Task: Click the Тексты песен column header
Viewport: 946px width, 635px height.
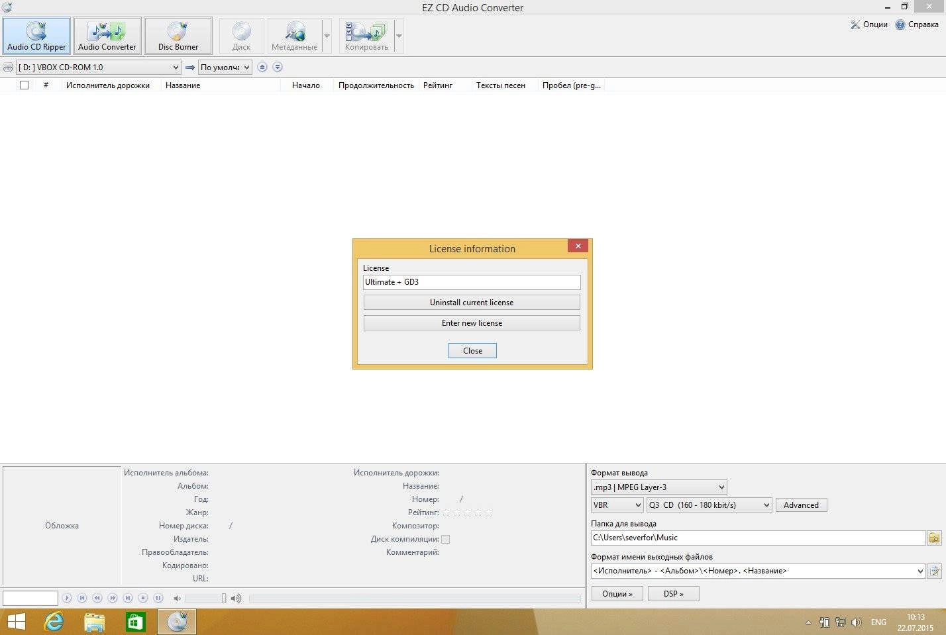Action: click(x=501, y=85)
